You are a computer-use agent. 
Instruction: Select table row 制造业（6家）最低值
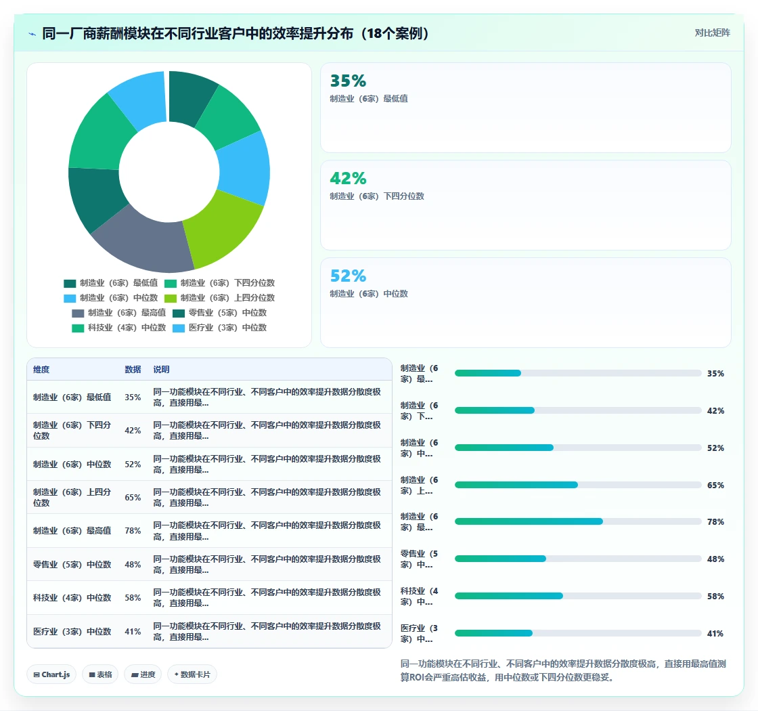point(209,397)
